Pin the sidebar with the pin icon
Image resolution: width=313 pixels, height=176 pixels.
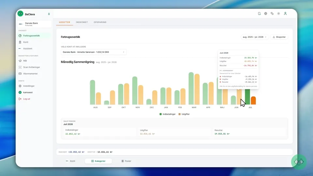tap(49, 14)
